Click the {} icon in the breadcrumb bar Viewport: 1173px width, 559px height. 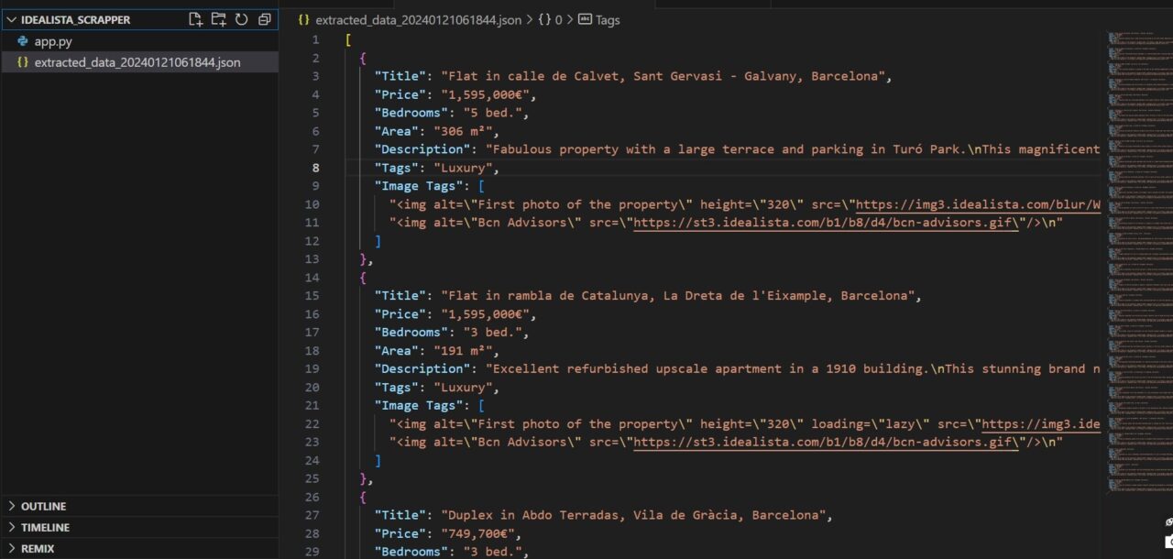coord(544,19)
